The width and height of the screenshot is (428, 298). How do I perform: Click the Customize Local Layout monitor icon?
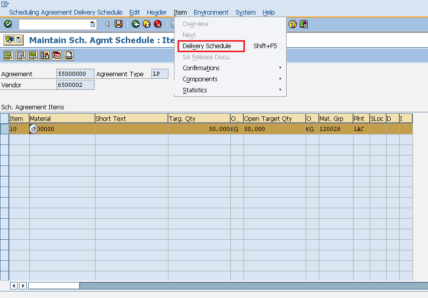[x=304, y=24]
